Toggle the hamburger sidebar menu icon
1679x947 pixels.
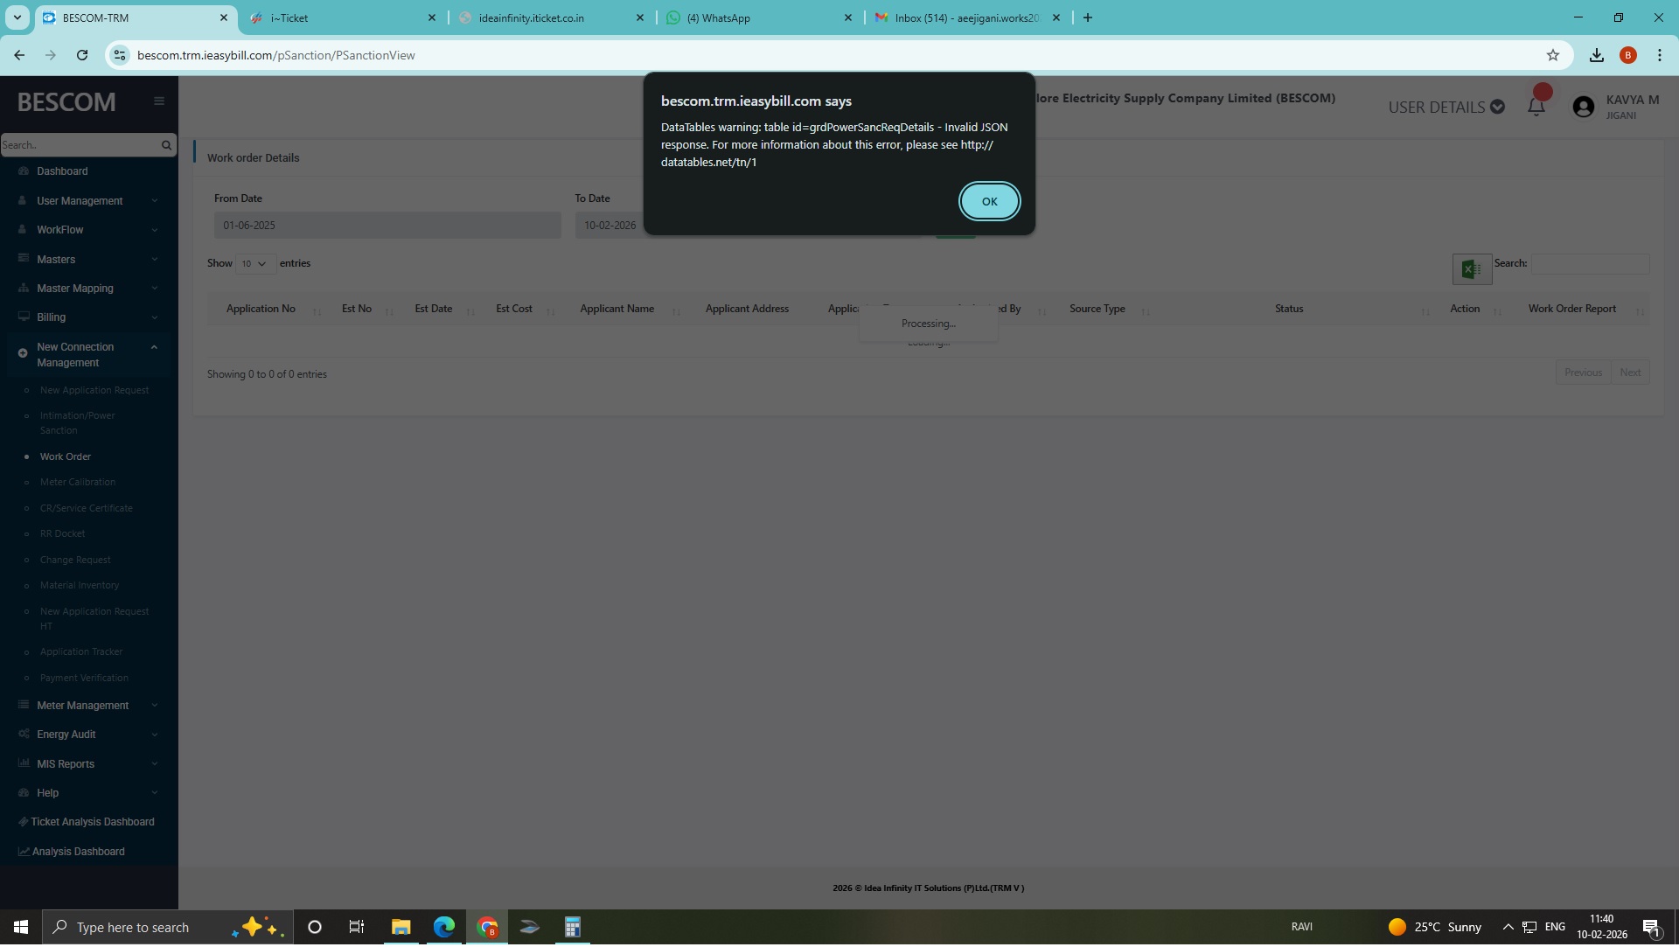[x=159, y=101]
